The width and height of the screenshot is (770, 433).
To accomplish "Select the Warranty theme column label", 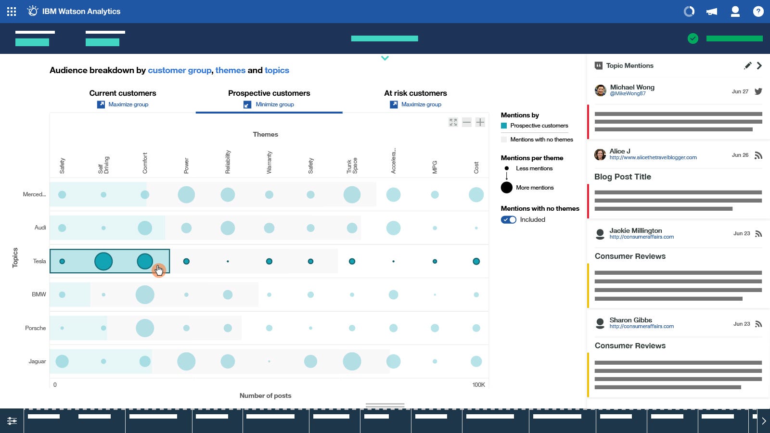I will point(269,163).
